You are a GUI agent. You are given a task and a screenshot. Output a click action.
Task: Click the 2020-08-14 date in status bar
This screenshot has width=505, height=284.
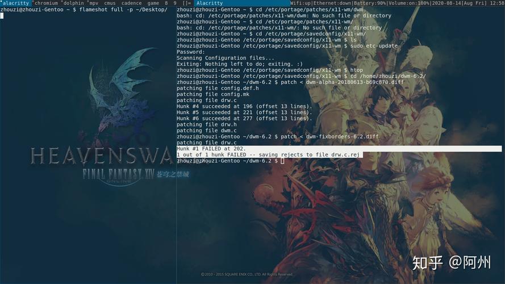[448, 3]
